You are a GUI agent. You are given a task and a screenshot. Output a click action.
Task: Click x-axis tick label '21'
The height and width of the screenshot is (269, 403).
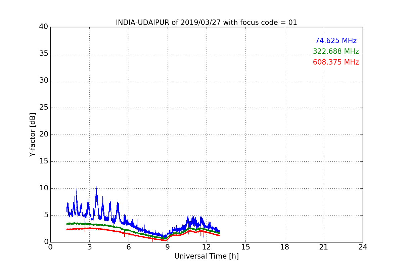click(324, 247)
